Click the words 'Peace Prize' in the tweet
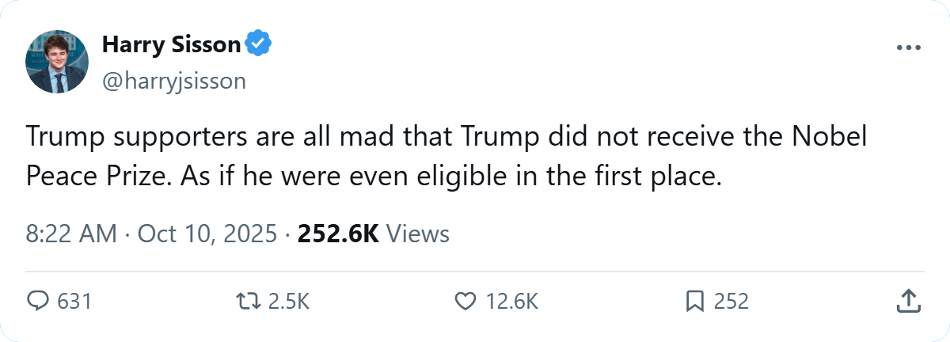This screenshot has width=950, height=342. click(99, 177)
